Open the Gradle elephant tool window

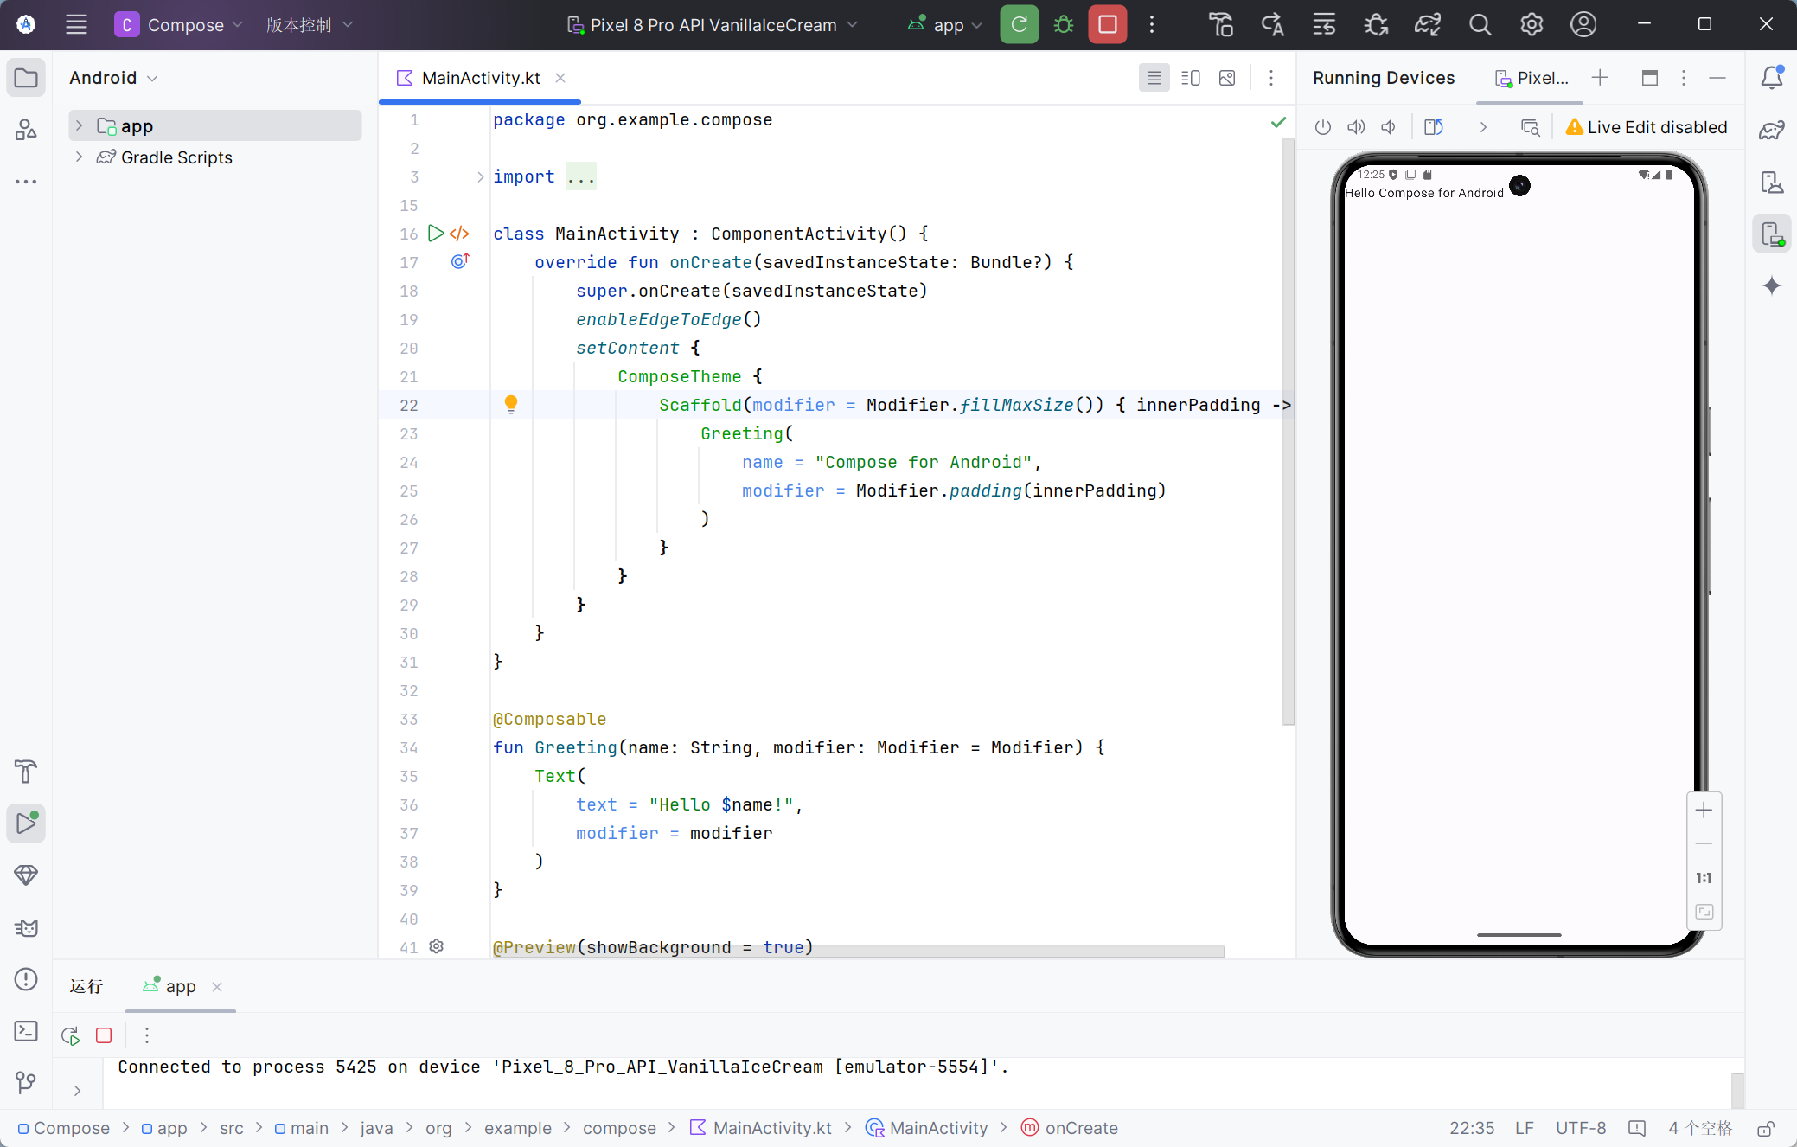[x=1772, y=130]
